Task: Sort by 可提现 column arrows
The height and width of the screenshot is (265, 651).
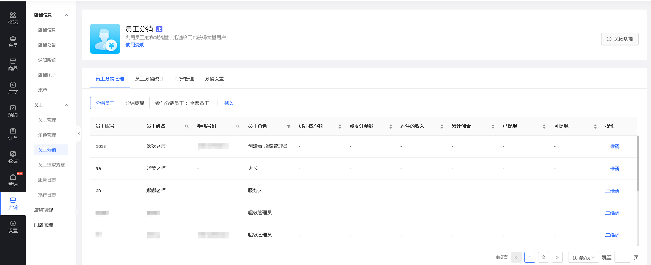Action: 595,126
